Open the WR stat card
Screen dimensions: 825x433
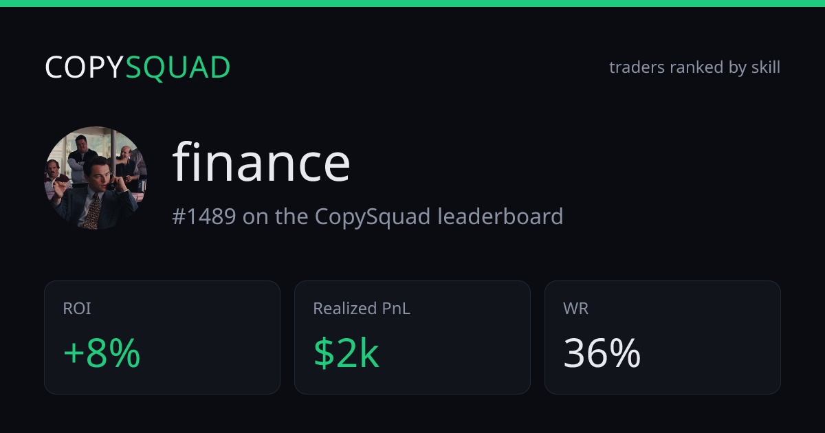tap(663, 337)
